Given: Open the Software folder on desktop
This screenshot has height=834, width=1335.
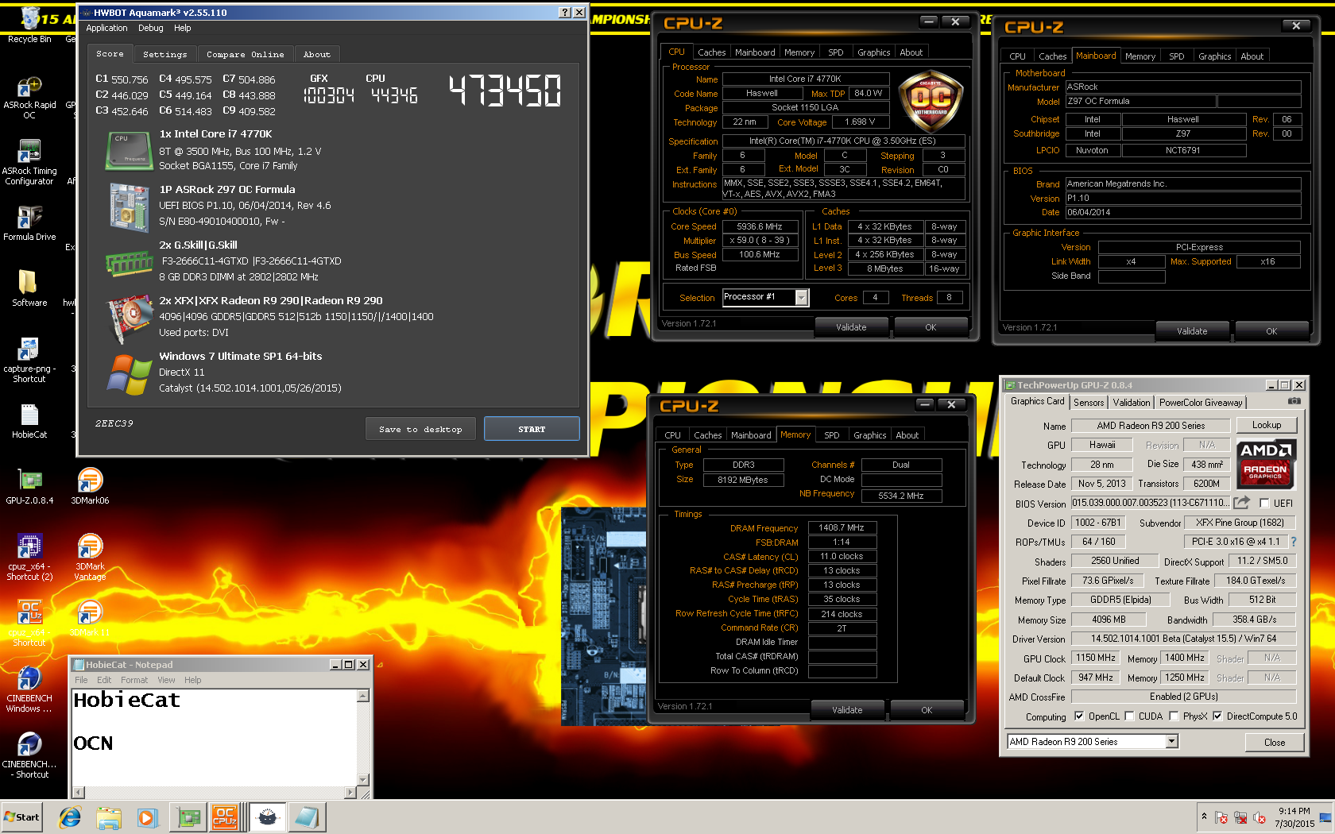Looking at the screenshot, I should click(x=29, y=288).
